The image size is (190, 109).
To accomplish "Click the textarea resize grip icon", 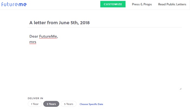I will (180, 89).
